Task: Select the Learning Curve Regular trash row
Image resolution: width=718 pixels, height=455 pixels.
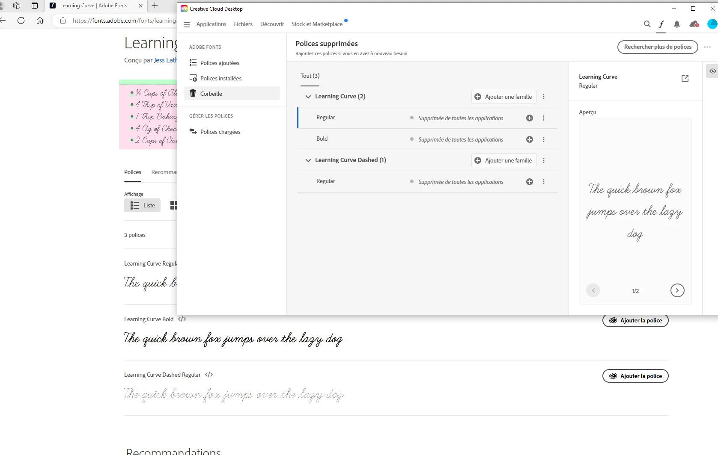Action: click(427, 118)
